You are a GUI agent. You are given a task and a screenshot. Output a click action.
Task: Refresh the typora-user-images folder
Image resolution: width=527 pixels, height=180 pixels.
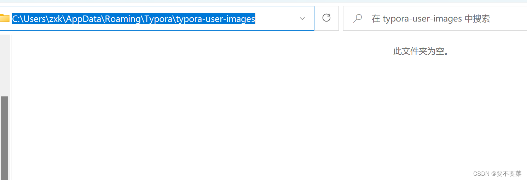tap(326, 18)
